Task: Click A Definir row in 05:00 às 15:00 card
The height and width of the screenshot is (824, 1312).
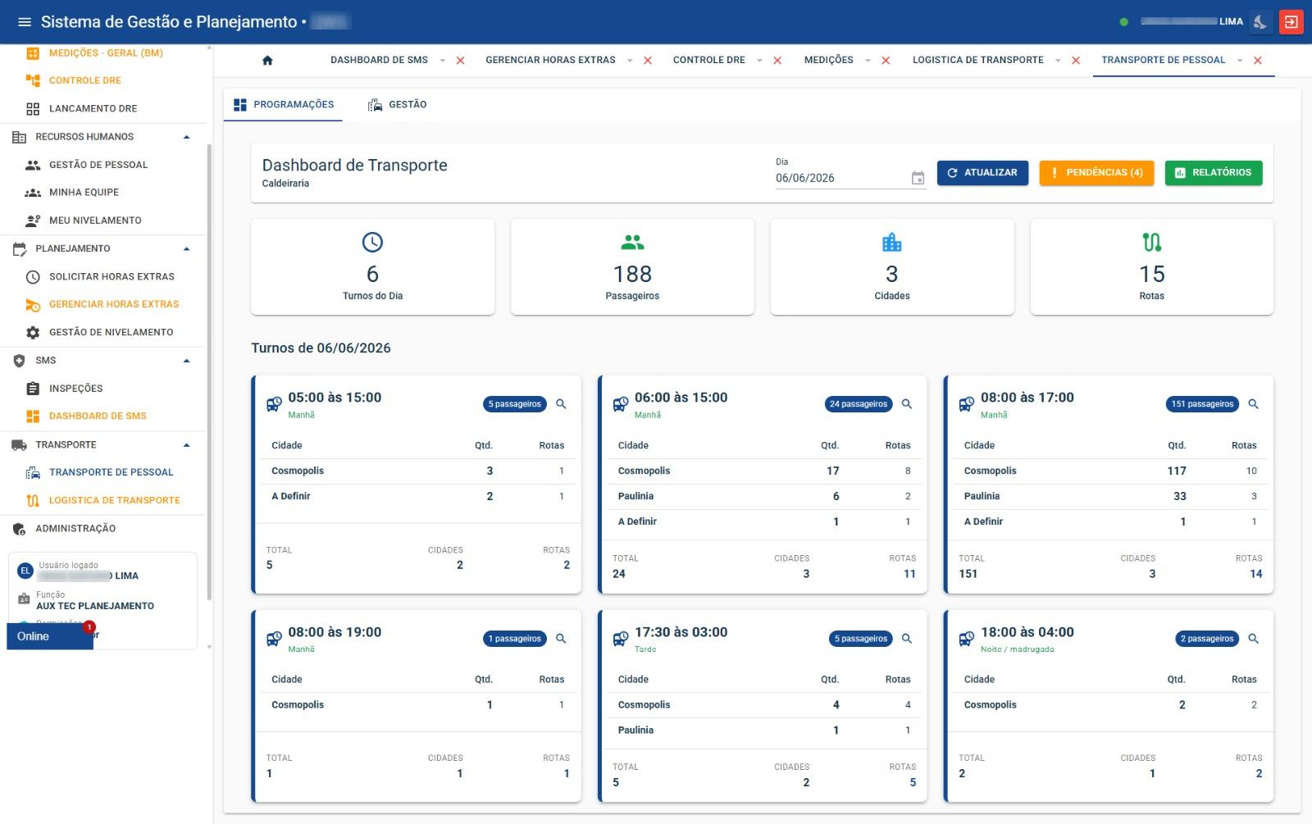Action: [x=417, y=496]
